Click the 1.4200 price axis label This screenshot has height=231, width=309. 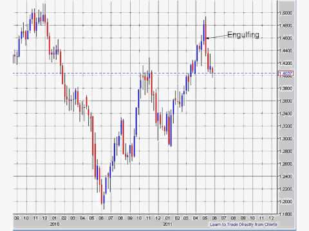286,64
